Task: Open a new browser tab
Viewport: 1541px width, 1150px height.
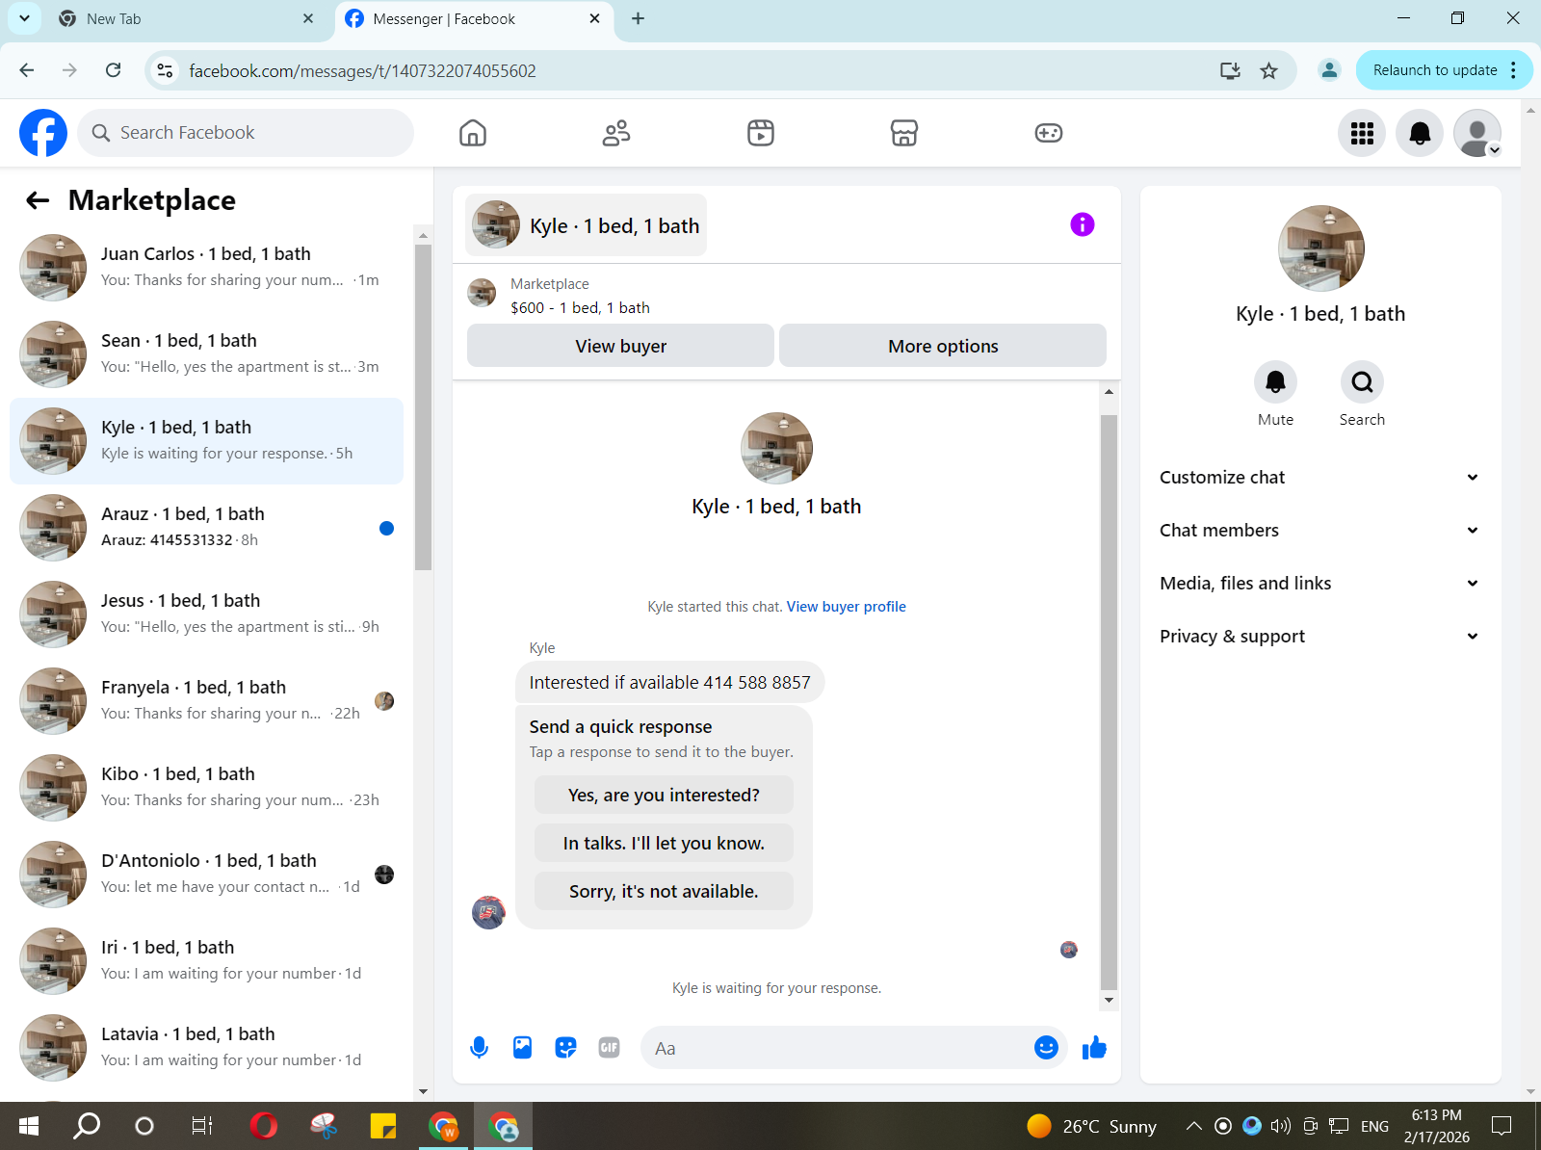Action: 638,18
